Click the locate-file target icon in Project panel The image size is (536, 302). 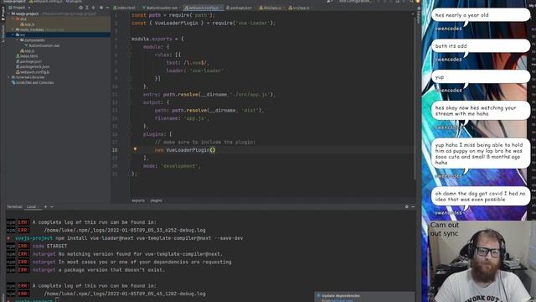click(x=80, y=8)
